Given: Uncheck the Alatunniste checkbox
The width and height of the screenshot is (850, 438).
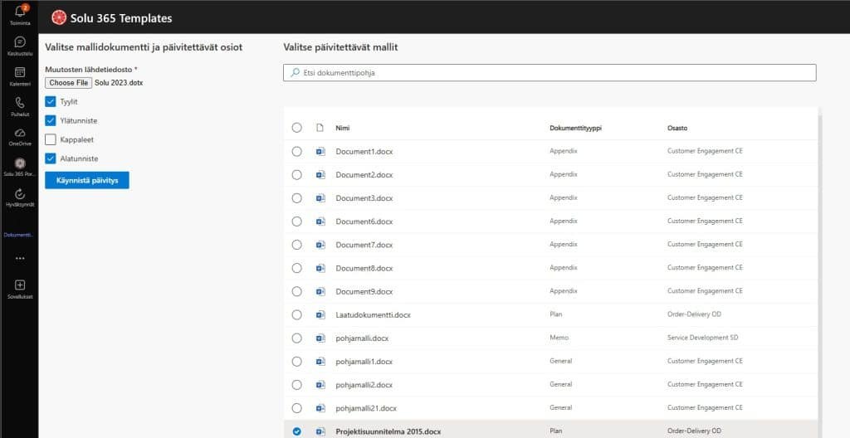Looking at the screenshot, I should pos(51,158).
